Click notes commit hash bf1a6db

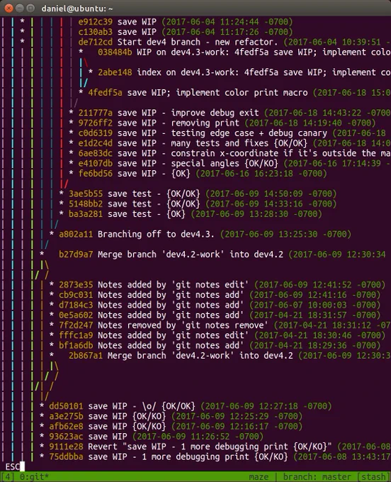76,346
